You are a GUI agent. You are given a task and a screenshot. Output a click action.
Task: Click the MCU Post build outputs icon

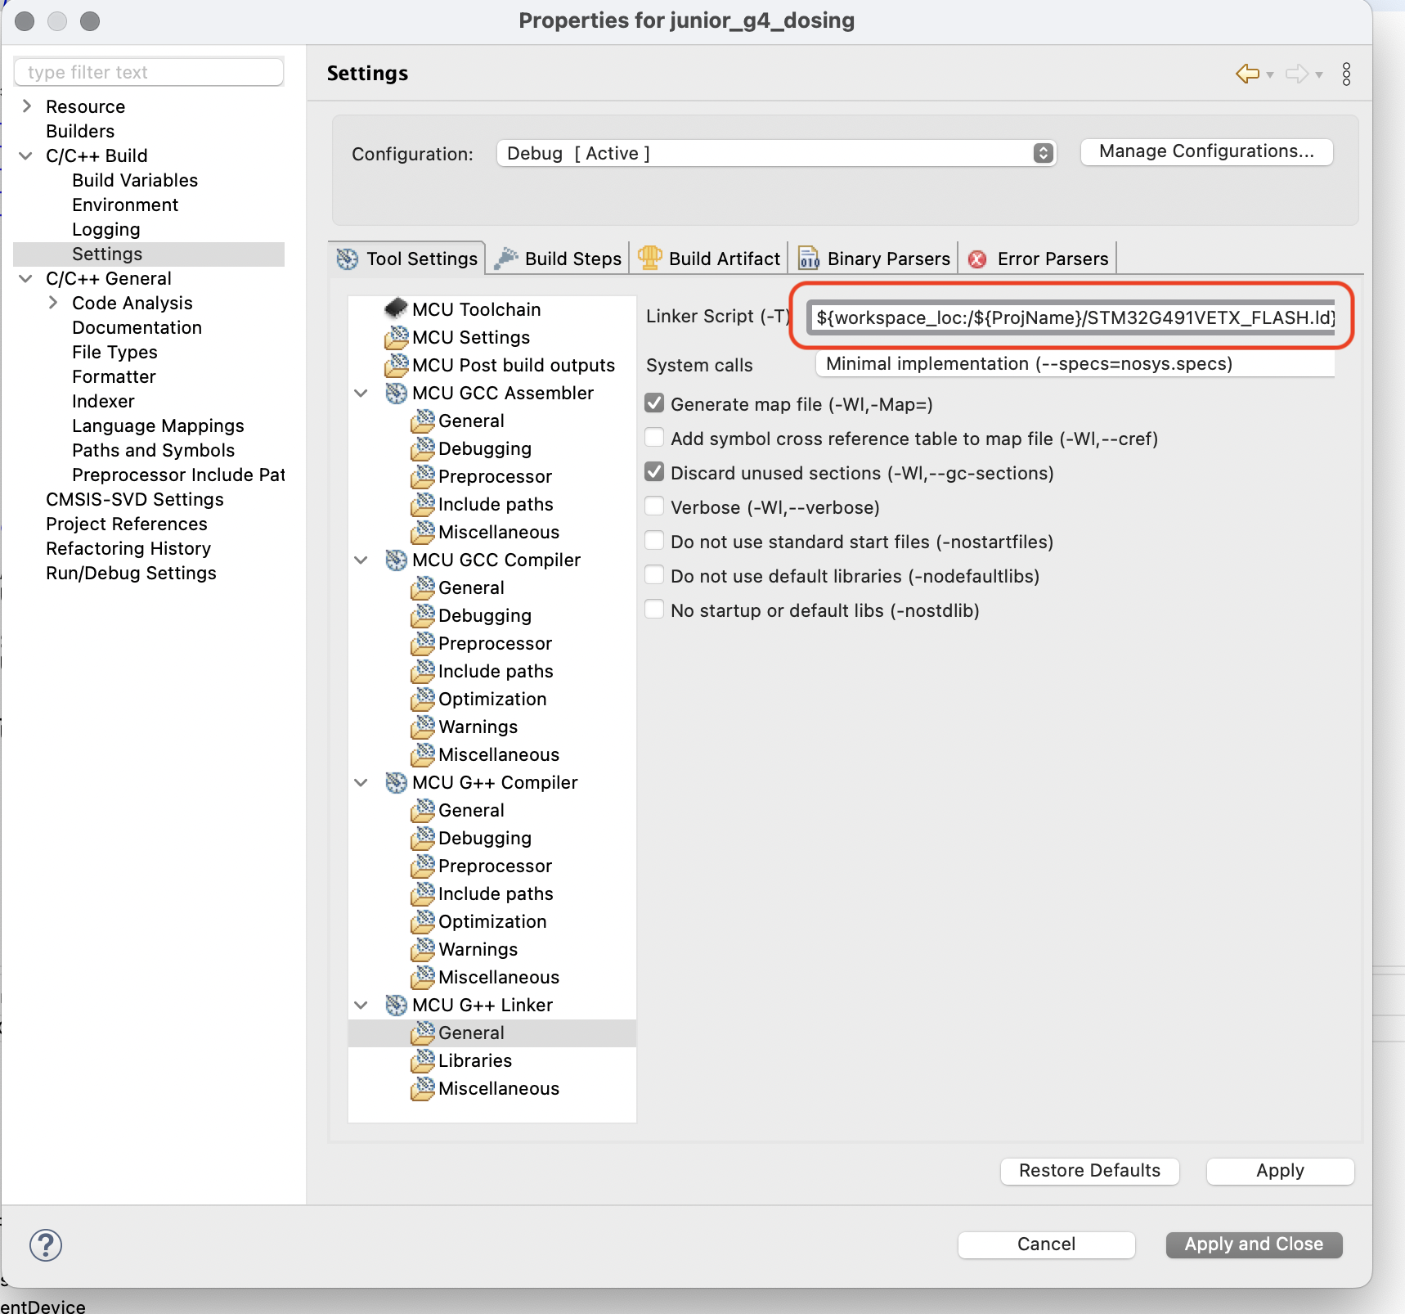pos(397,364)
